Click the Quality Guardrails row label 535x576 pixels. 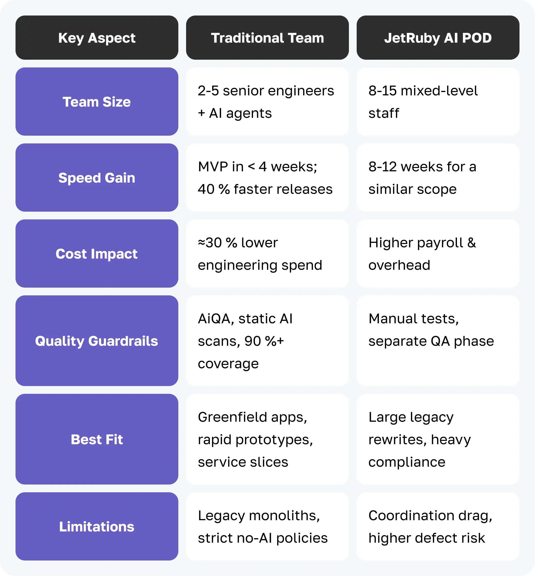tap(97, 341)
